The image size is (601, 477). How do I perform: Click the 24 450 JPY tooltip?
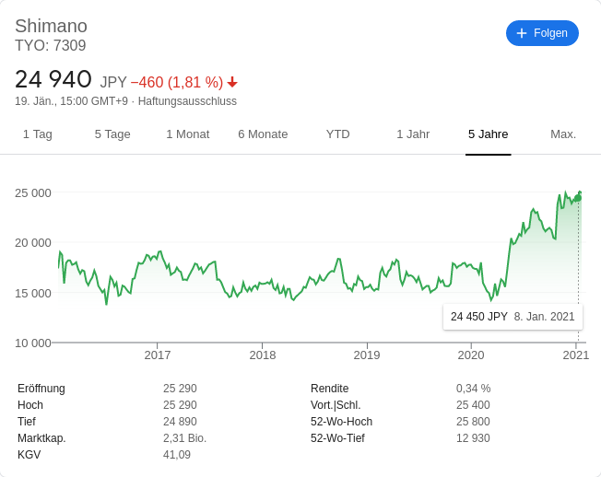513,317
